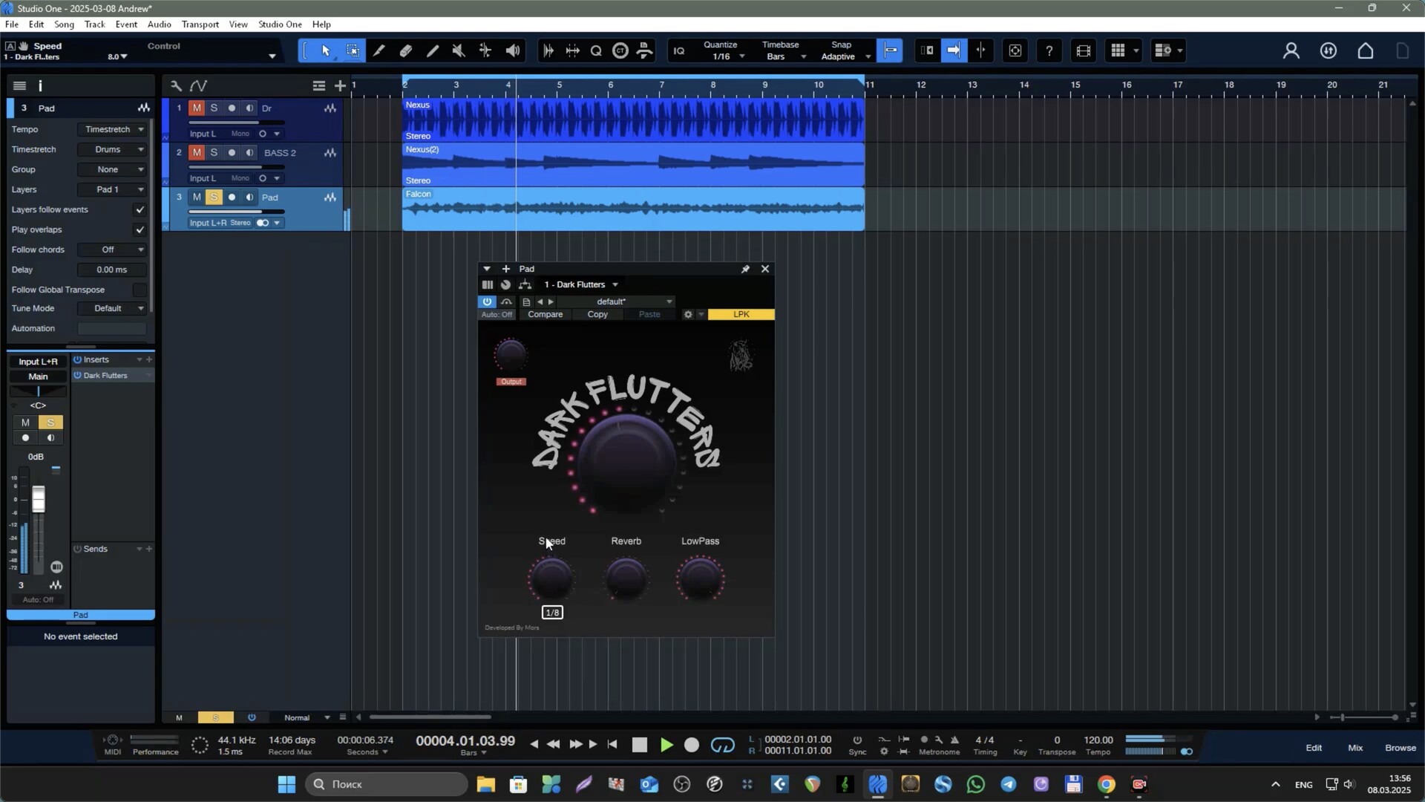Open File Explorer from taskbar
Screen dimensions: 1425x802
tap(486, 784)
